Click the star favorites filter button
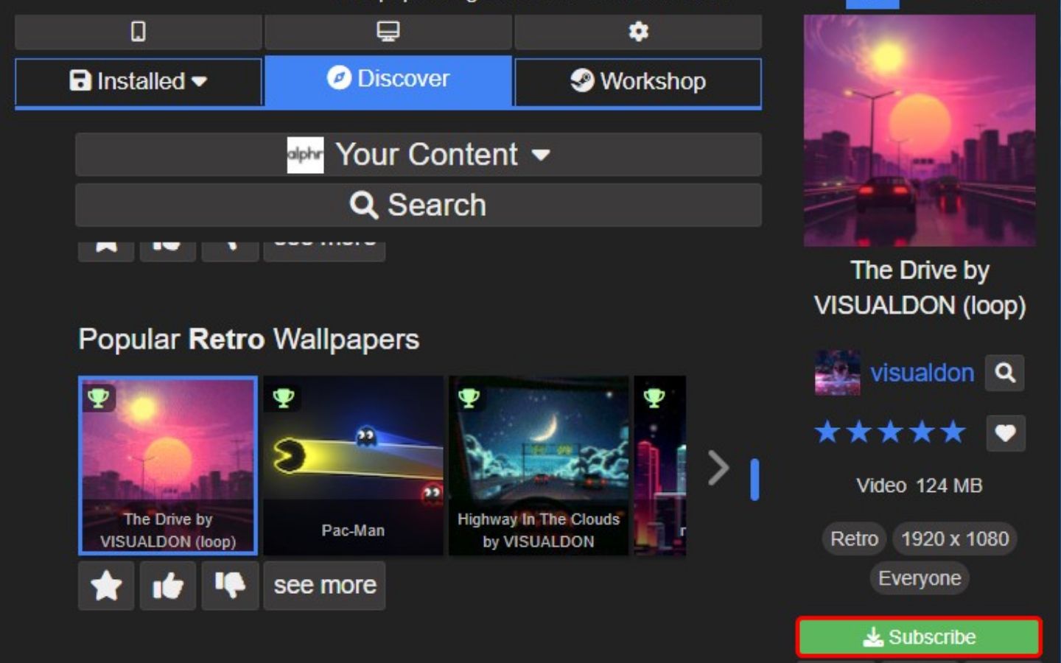 (x=106, y=586)
